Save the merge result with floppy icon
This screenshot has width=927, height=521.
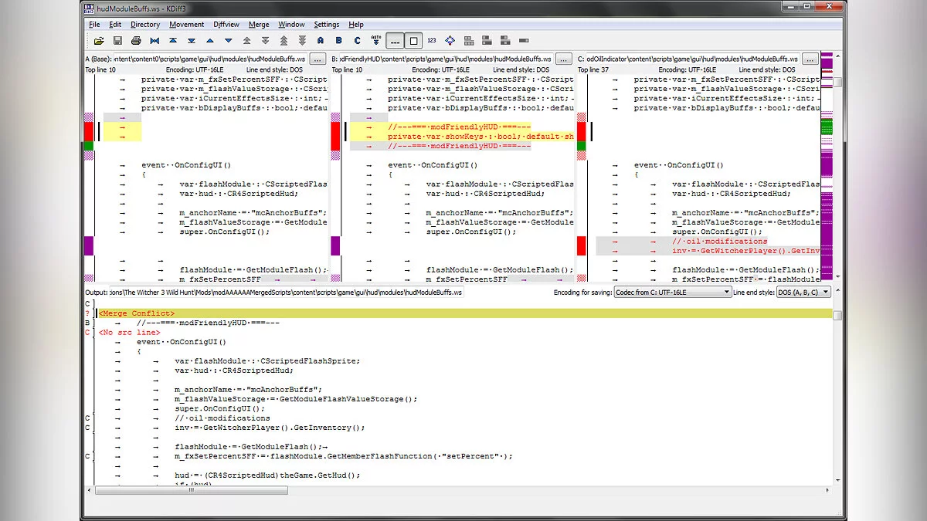point(117,40)
